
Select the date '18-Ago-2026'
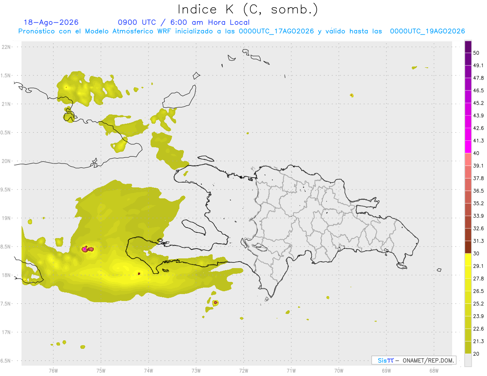(x=52, y=22)
